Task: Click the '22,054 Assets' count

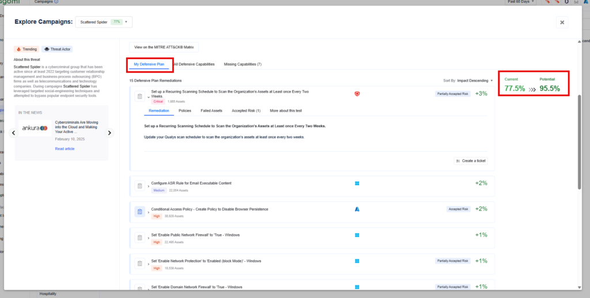Action: pos(179,190)
